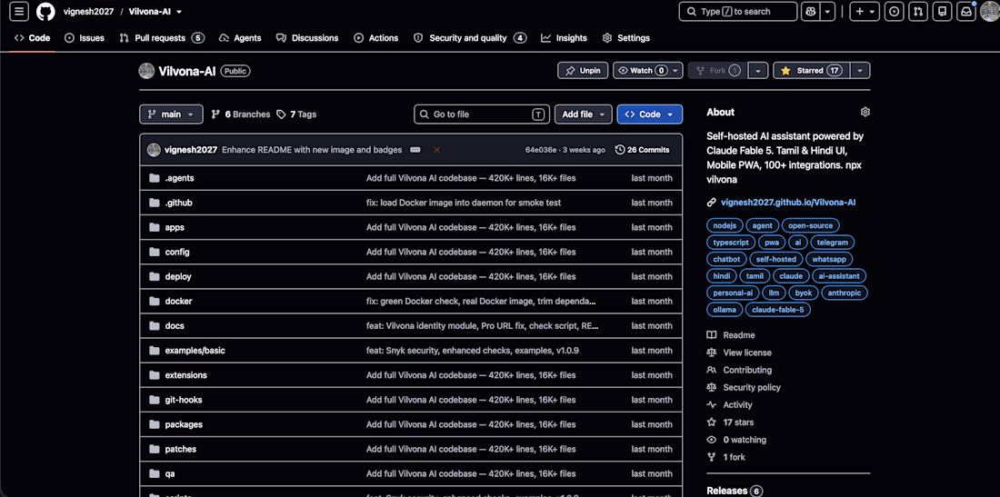Open the About section settings gear

coord(865,112)
